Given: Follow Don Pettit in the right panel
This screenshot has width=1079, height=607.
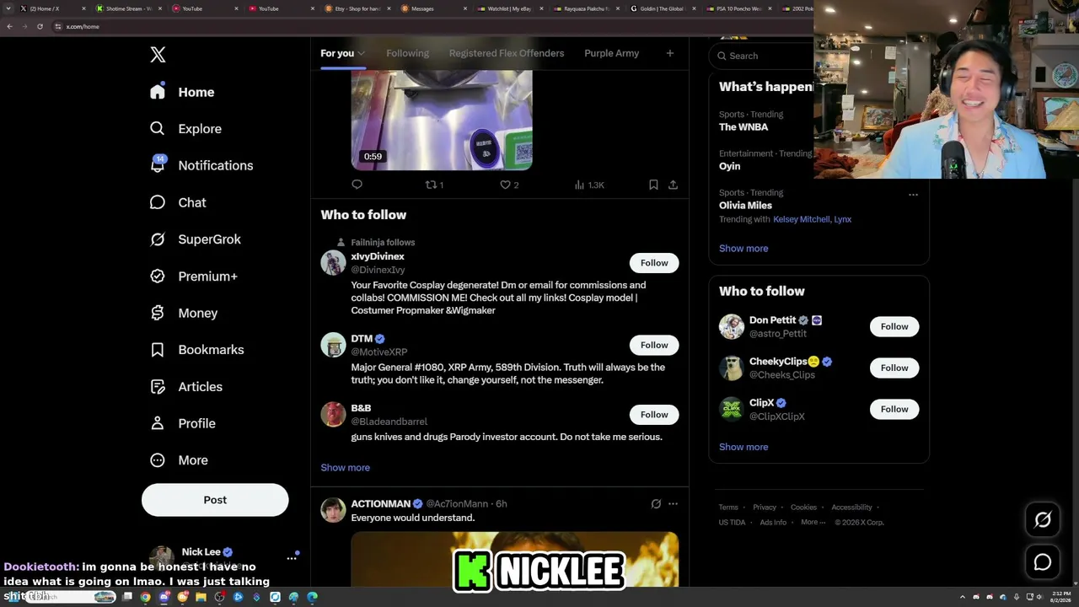Looking at the screenshot, I should click(894, 327).
